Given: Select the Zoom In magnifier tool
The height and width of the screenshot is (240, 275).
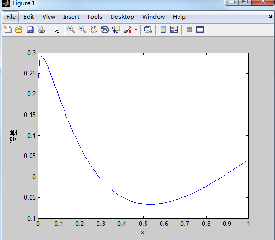Looking at the screenshot, I should (x=71, y=30).
